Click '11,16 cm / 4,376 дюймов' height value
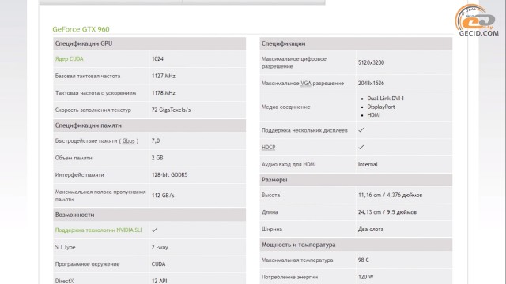The width and height of the screenshot is (506, 284). point(390,195)
